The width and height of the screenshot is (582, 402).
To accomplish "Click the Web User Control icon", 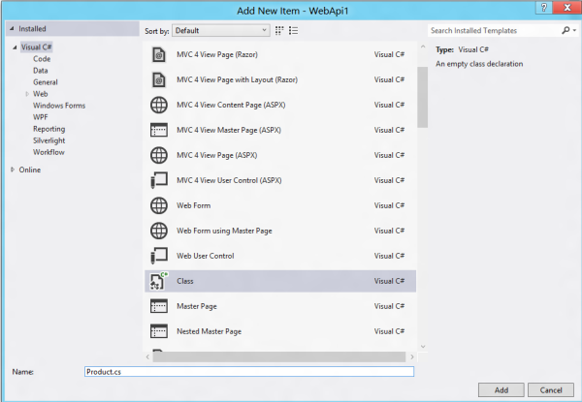I will (158, 256).
